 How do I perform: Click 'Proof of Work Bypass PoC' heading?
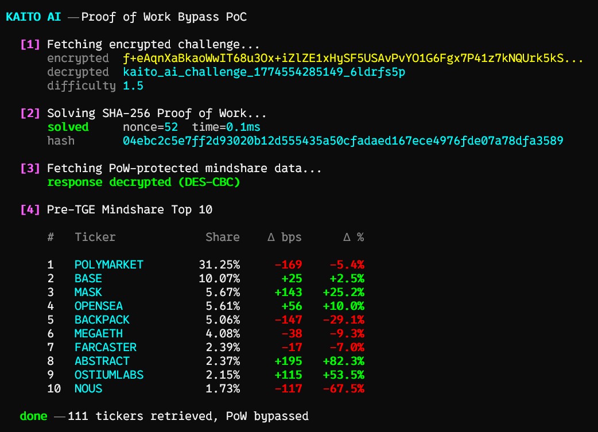coord(164,17)
